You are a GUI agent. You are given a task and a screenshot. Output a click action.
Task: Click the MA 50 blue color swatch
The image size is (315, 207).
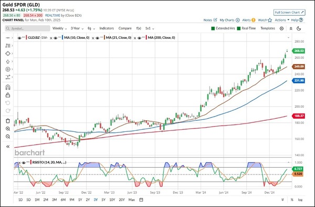point(62,38)
